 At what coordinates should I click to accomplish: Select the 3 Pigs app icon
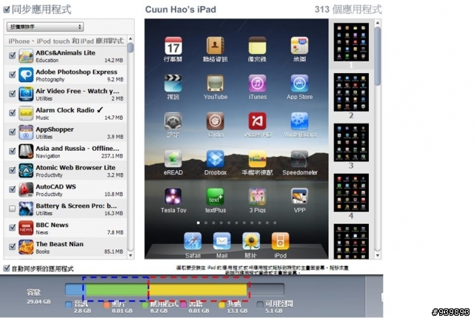(257, 197)
